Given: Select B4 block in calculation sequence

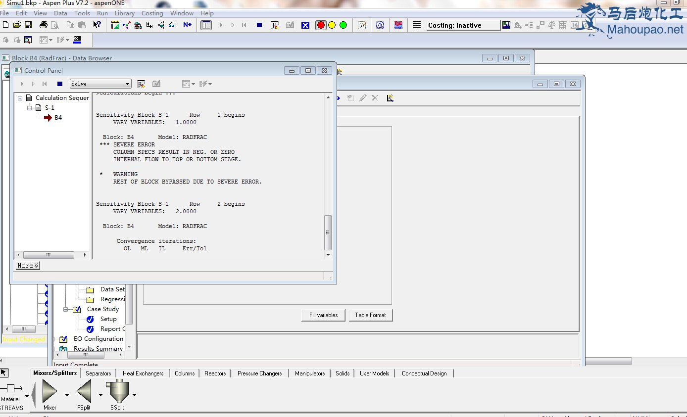Looking at the screenshot, I should point(58,118).
